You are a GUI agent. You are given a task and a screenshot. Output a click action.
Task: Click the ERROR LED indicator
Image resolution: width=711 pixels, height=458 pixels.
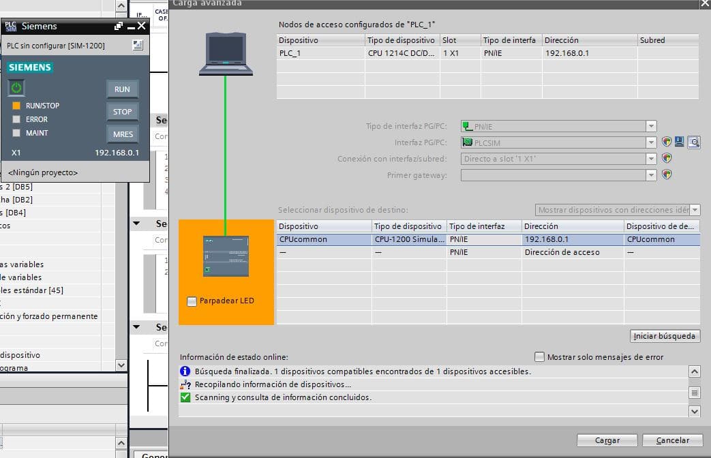click(x=16, y=119)
